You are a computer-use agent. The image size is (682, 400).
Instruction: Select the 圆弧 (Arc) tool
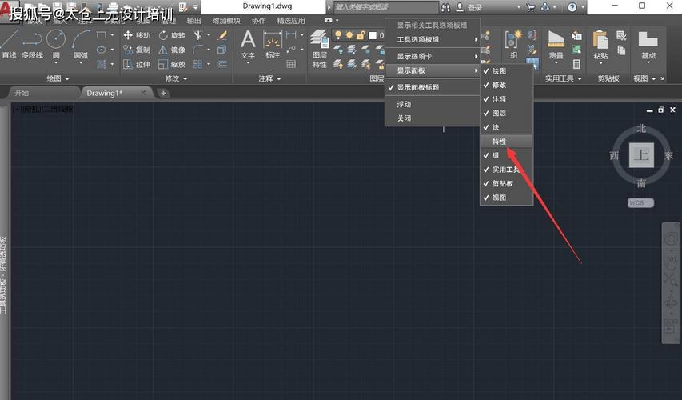point(81,43)
